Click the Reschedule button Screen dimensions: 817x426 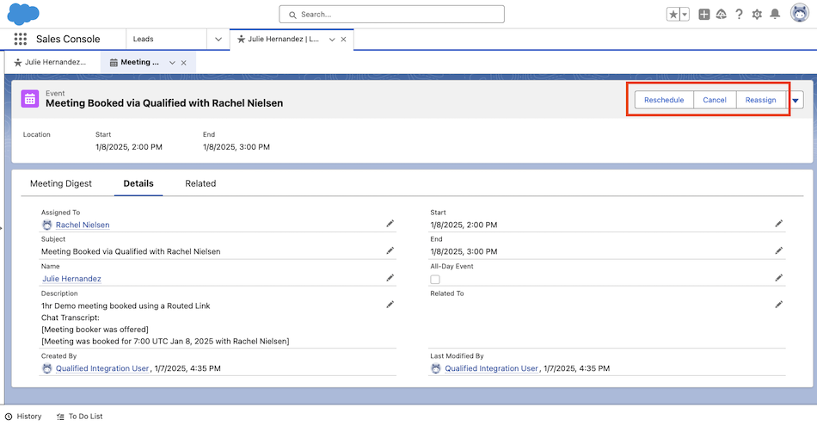pos(664,100)
